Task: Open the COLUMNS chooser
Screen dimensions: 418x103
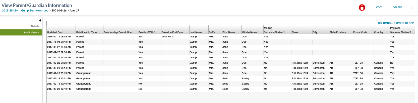Action: pos(385,23)
